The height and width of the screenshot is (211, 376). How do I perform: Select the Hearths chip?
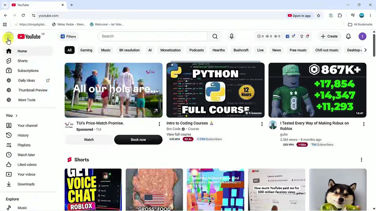219,50
